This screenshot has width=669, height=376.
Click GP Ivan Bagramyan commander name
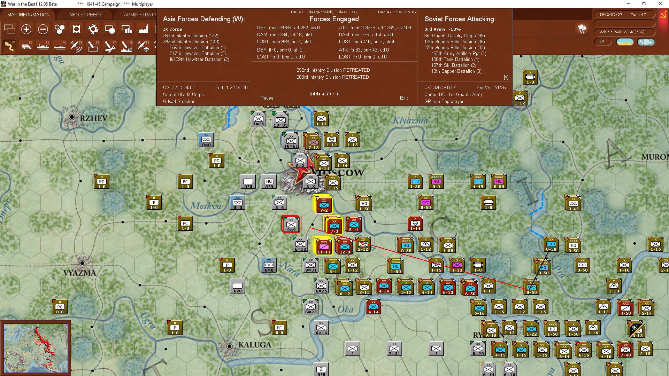(x=444, y=102)
